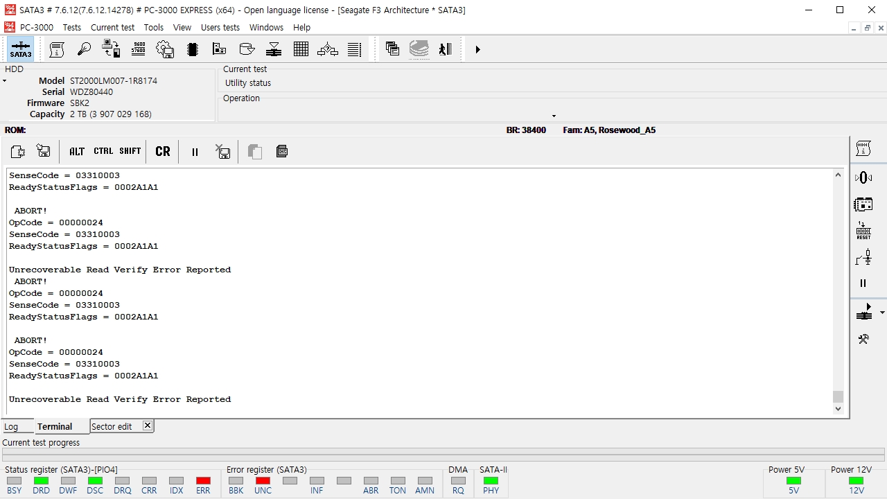The width and height of the screenshot is (887, 499).
Task: Collapse the HDD info panel arrow
Action: [4, 81]
